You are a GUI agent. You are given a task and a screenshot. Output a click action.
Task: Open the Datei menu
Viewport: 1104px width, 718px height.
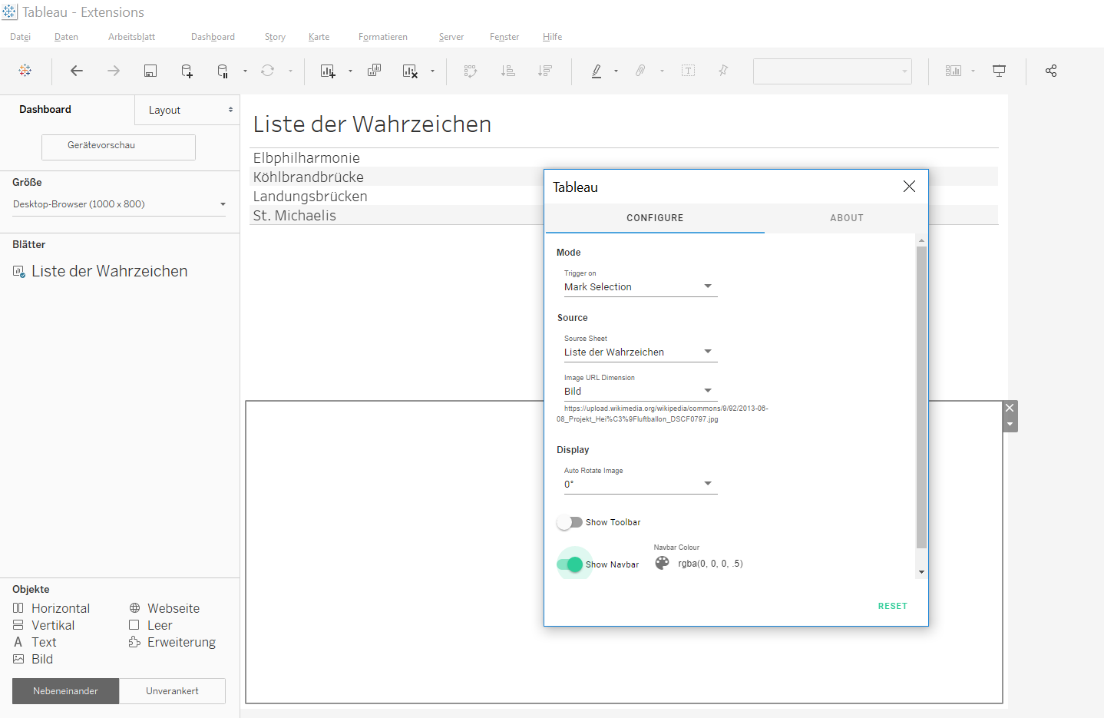(x=20, y=37)
